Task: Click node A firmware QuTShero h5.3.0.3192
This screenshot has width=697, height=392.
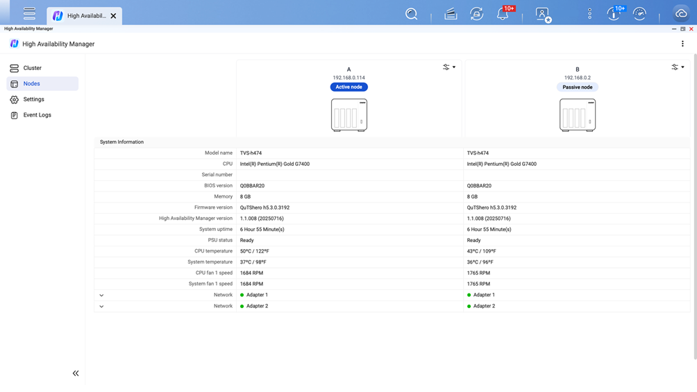Action: click(x=264, y=207)
